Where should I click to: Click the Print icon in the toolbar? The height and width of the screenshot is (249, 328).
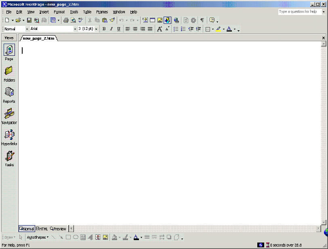click(x=66, y=20)
